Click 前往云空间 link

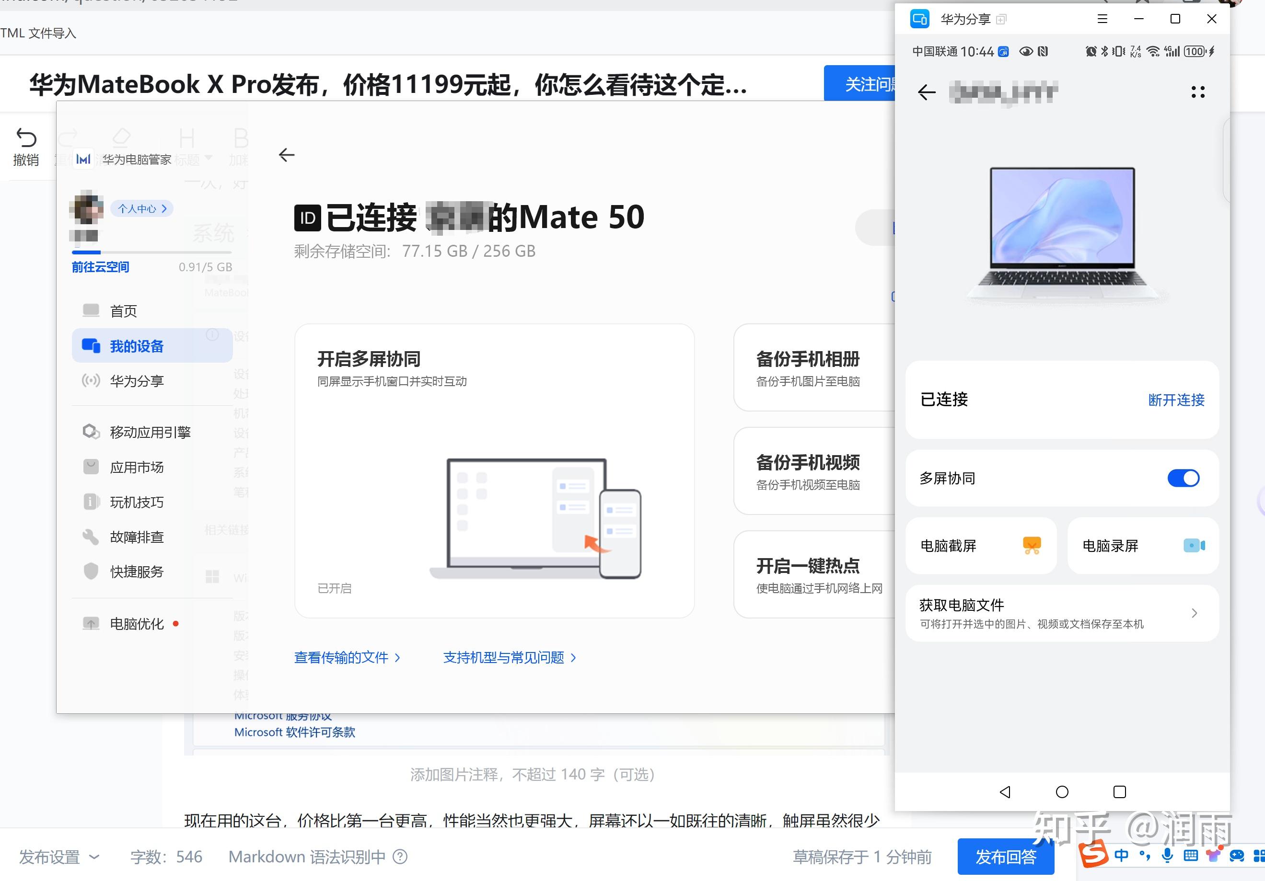(100, 267)
